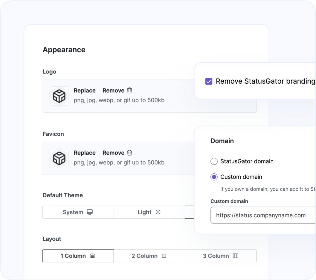Click Replace in the Favicon section
Screen dimensions: 316x280
85,153
